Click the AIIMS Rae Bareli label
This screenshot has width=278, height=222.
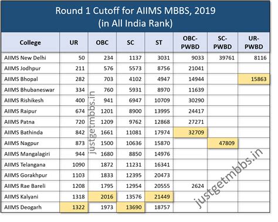point(25,186)
